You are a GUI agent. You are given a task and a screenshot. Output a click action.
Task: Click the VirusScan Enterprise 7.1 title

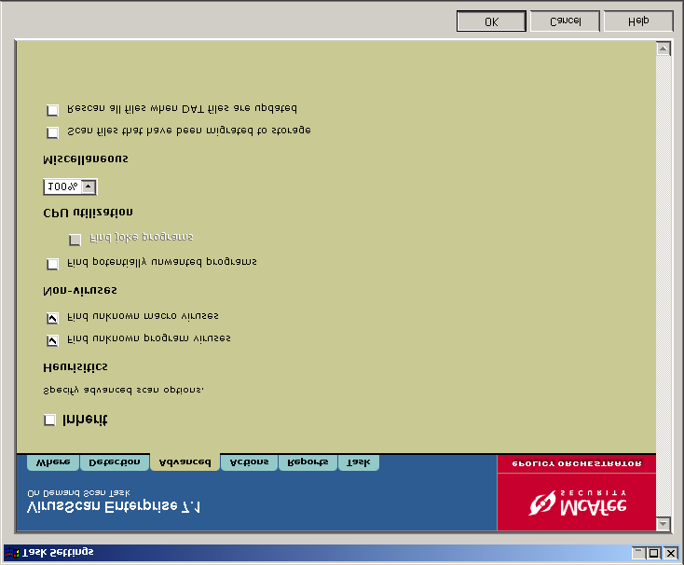(114, 507)
